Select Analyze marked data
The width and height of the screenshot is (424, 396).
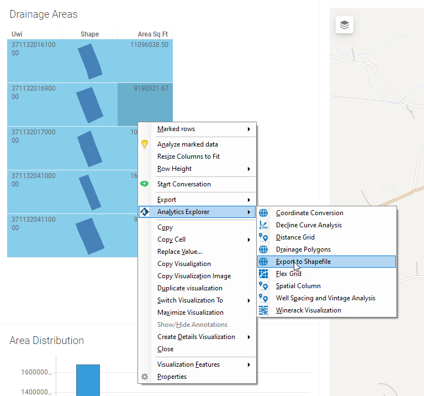[x=197, y=144]
